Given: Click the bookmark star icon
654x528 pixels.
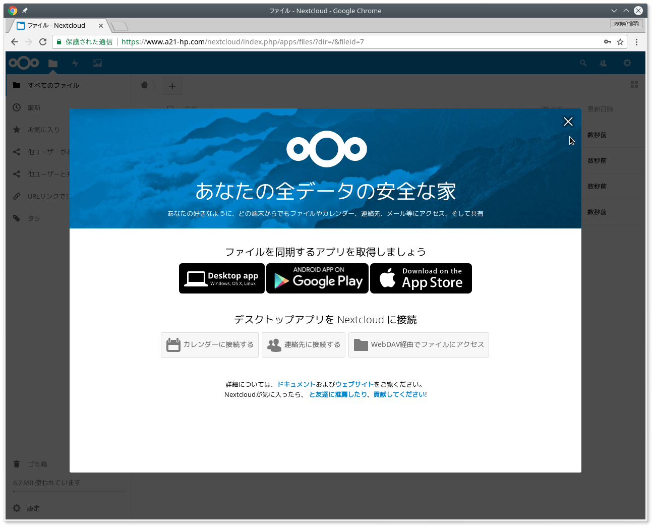Looking at the screenshot, I should coord(620,42).
